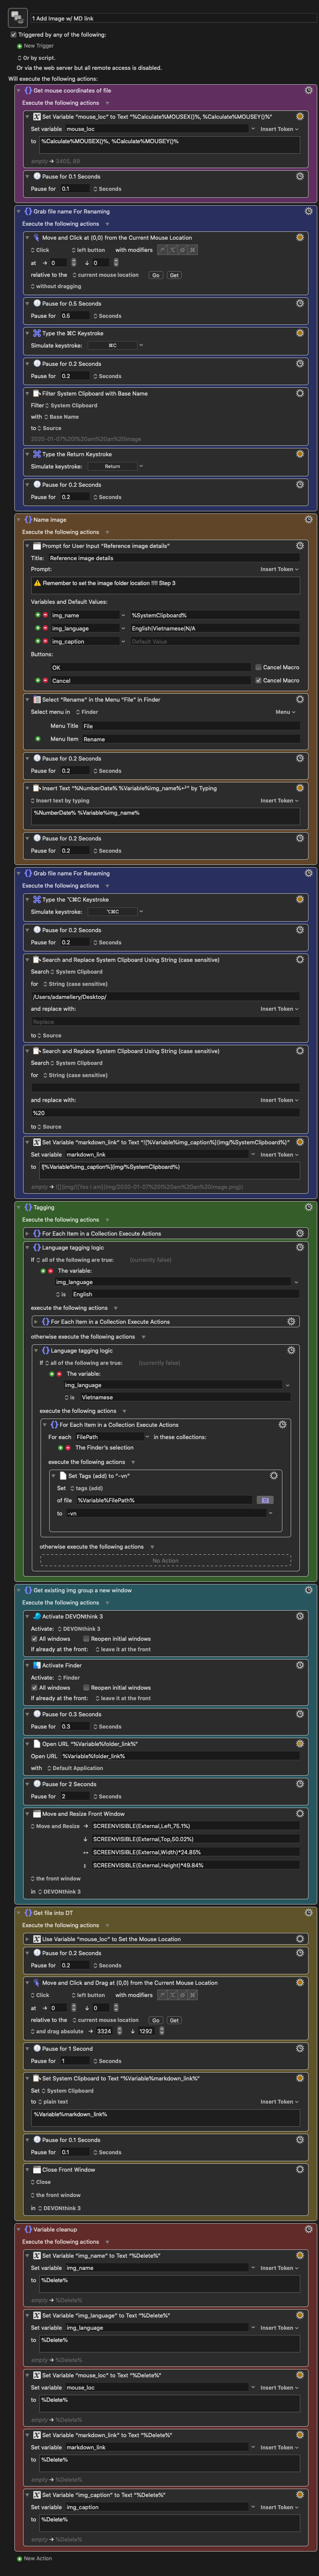This screenshot has height=2576, width=319.
Task: Open gear menu of Filter System Clipboard action
Action: click(x=300, y=393)
